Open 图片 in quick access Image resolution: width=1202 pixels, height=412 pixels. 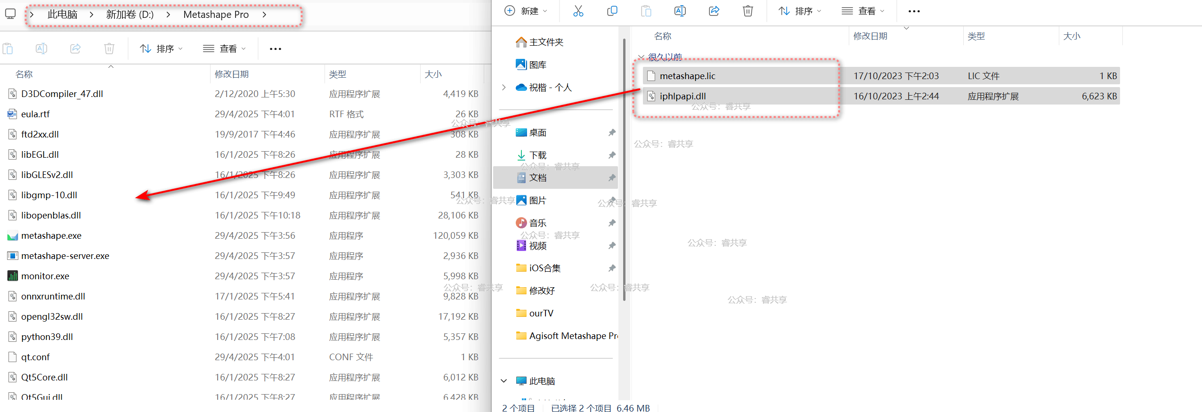pyautogui.click(x=537, y=200)
